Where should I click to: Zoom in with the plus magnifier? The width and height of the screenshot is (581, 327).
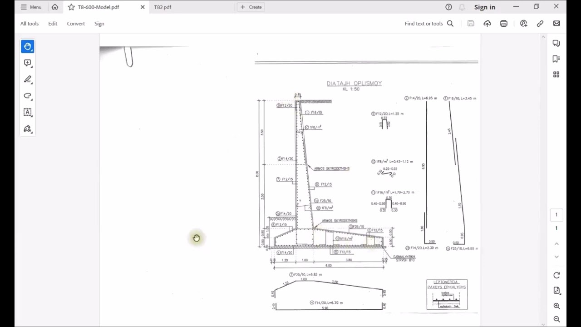click(556, 306)
